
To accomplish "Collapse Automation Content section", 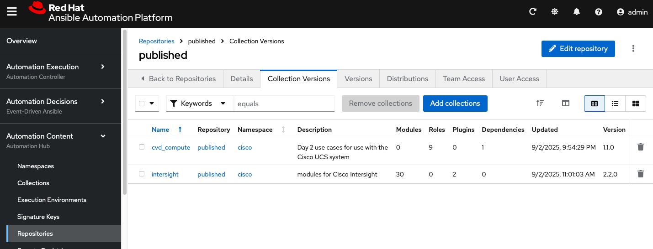I will pyautogui.click(x=60, y=140).
